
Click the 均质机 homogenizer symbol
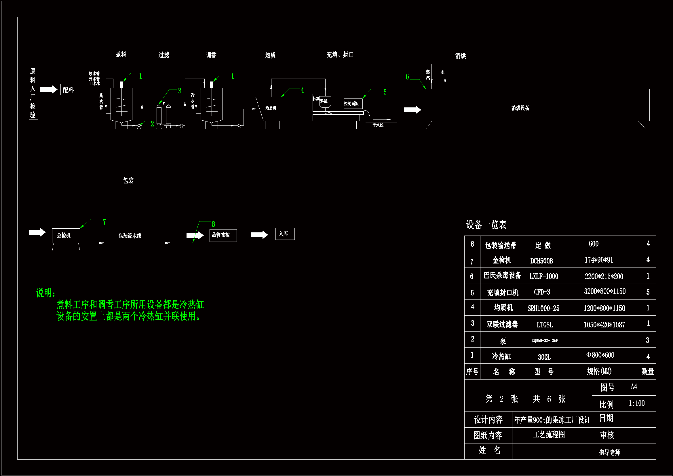click(x=270, y=109)
